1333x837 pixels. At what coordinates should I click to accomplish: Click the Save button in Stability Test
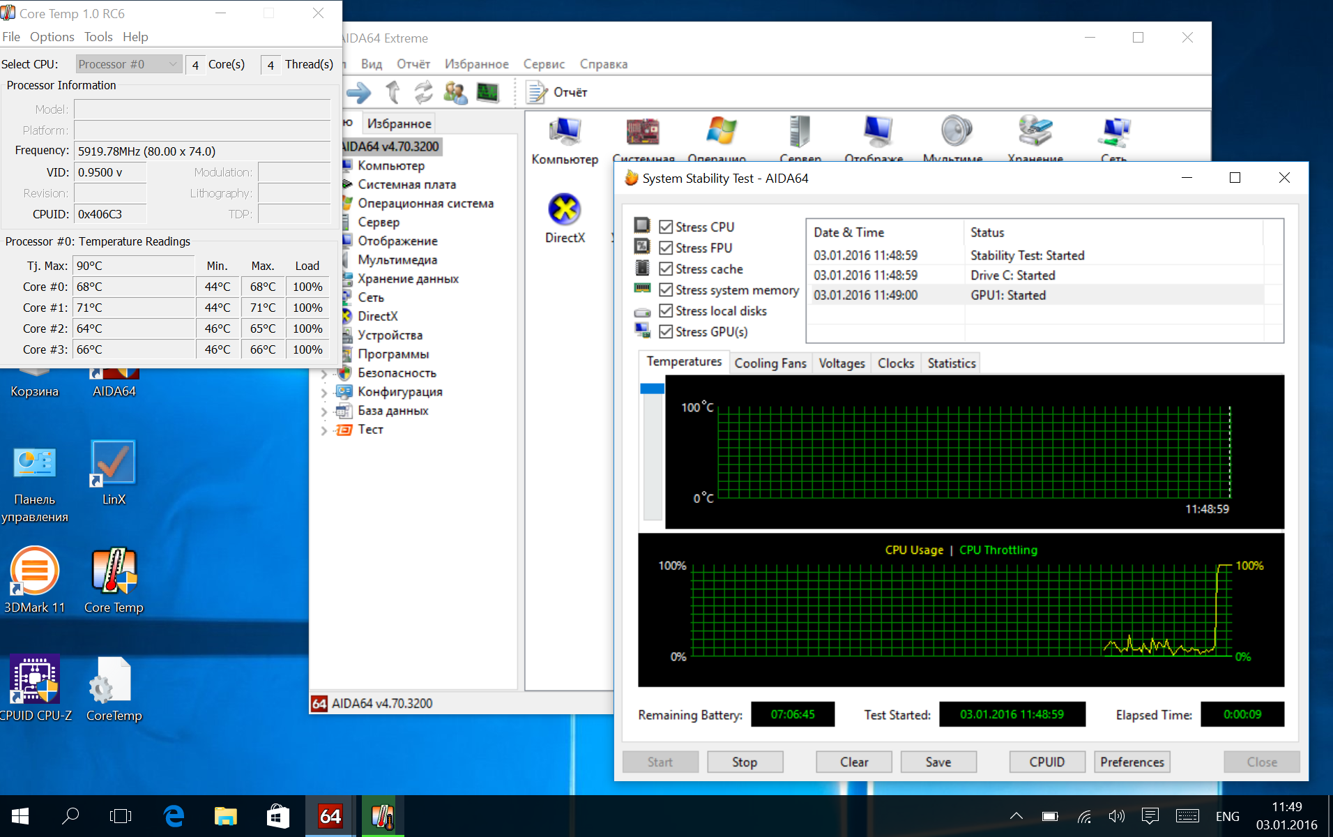click(x=938, y=762)
